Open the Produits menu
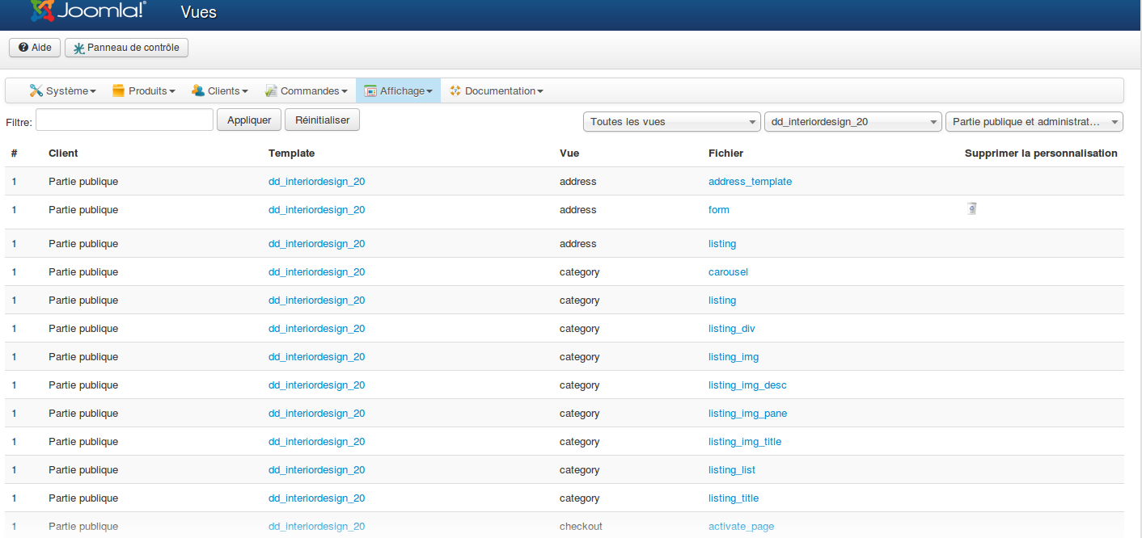The image size is (1142, 538). (x=144, y=90)
